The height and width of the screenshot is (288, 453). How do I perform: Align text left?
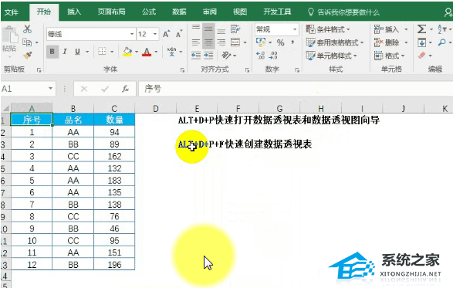tap(196, 42)
